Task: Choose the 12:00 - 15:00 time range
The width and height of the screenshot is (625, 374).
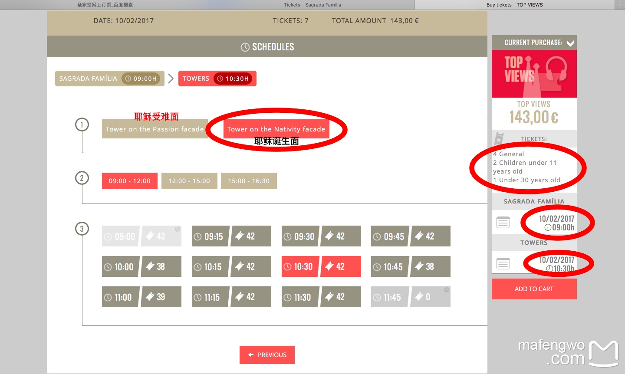Action: tap(189, 181)
